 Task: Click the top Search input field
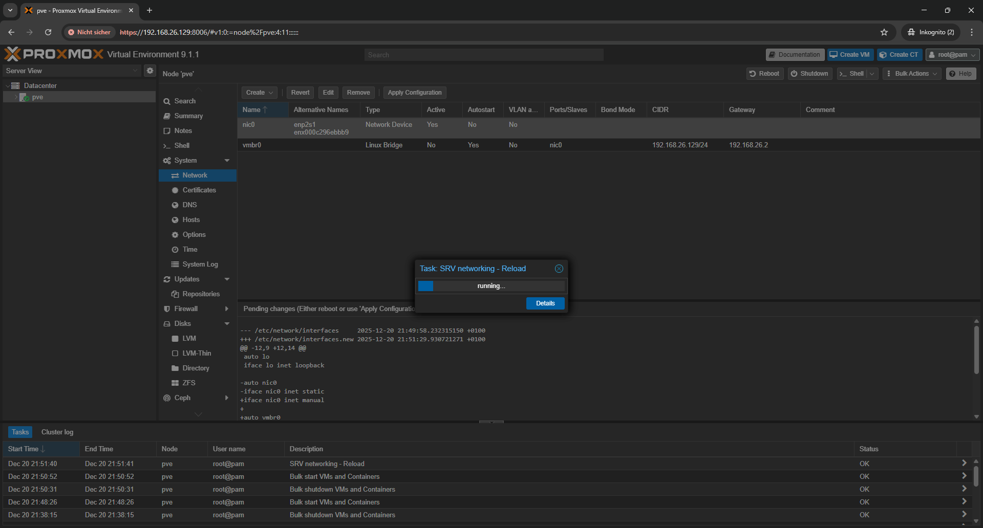click(484, 55)
